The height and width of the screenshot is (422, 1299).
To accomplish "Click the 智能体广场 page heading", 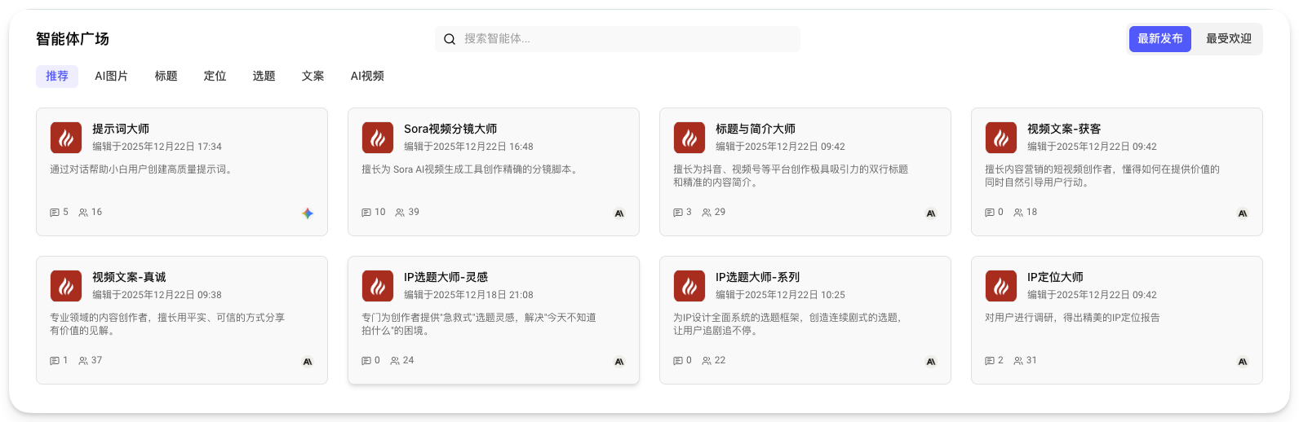I will [x=73, y=39].
